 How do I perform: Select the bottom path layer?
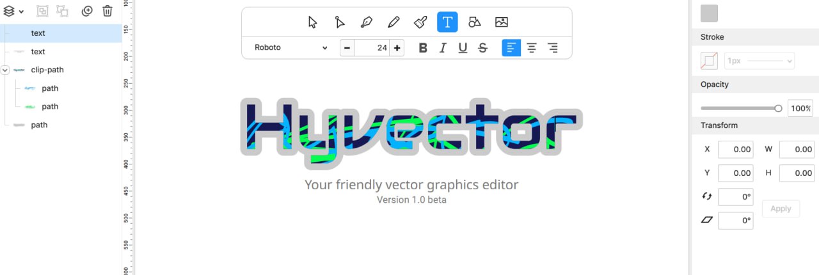pyautogui.click(x=39, y=125)
